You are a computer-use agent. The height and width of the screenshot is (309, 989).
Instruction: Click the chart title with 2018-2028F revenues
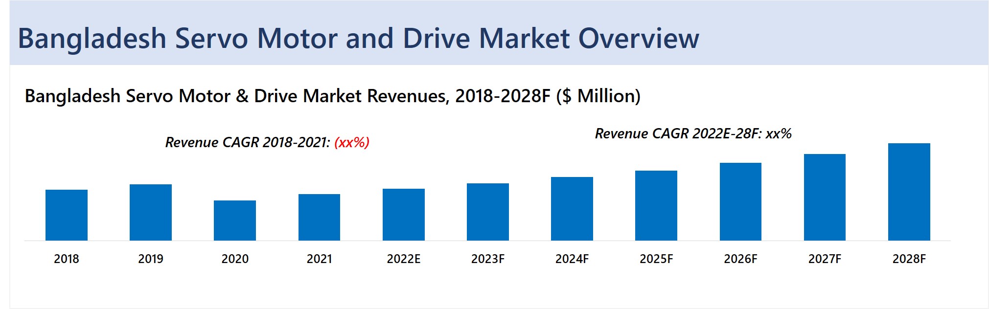333,96
